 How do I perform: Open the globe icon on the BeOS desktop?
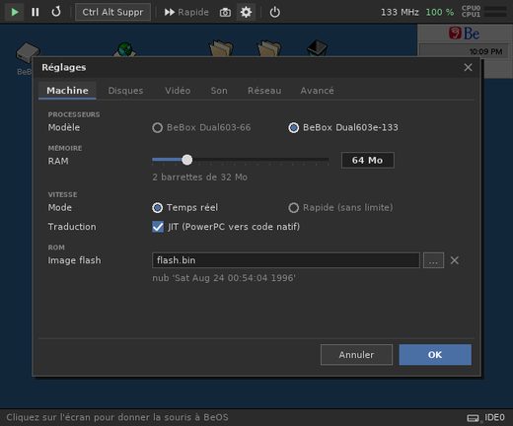tap(124, 49)
